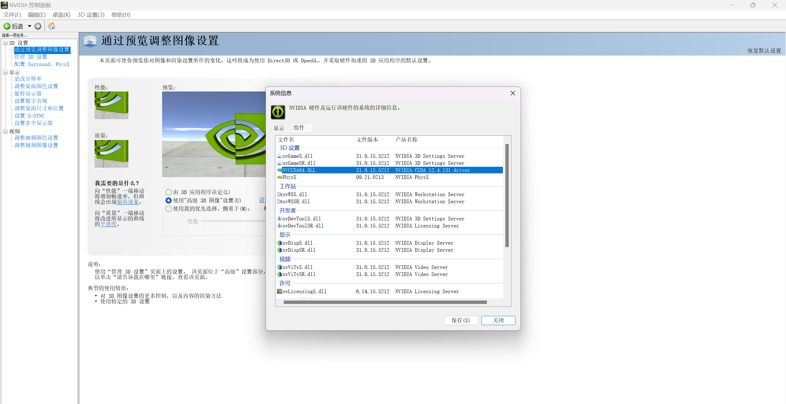Screen dimensions: 786x404
Task: Select 'Use my preference emphasizing' radio
Action: pos(168,209)
